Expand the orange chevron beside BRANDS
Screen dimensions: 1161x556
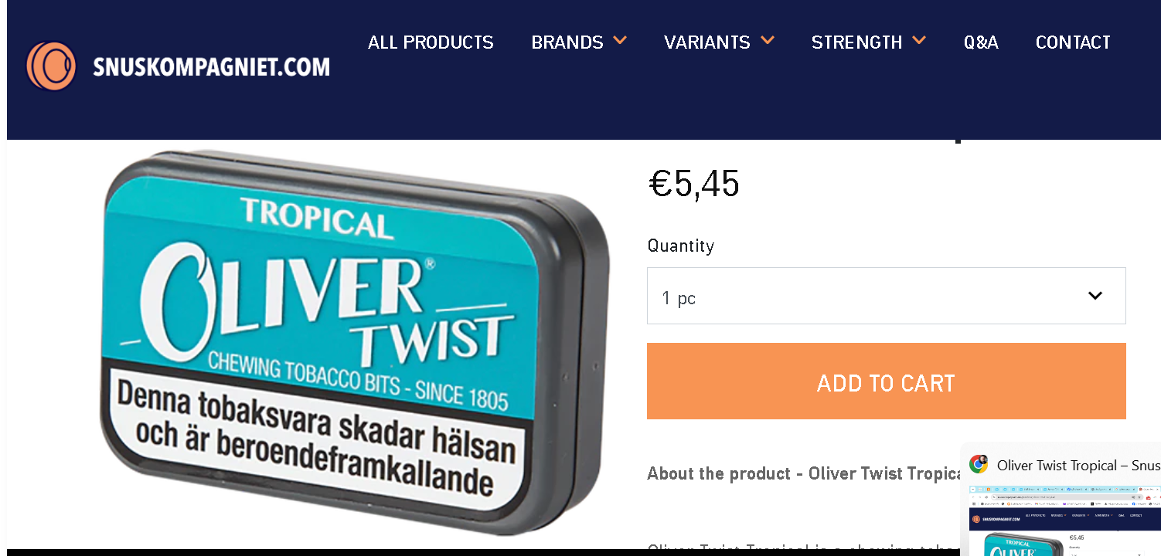pos(620,40)
